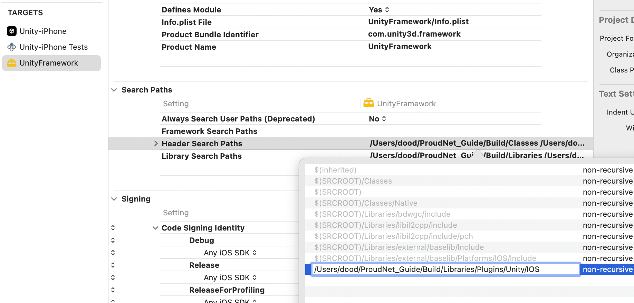Open Debug Any iOS SDK popup
Viewport: 634px width, 303px height.
(x=230, y=253)
